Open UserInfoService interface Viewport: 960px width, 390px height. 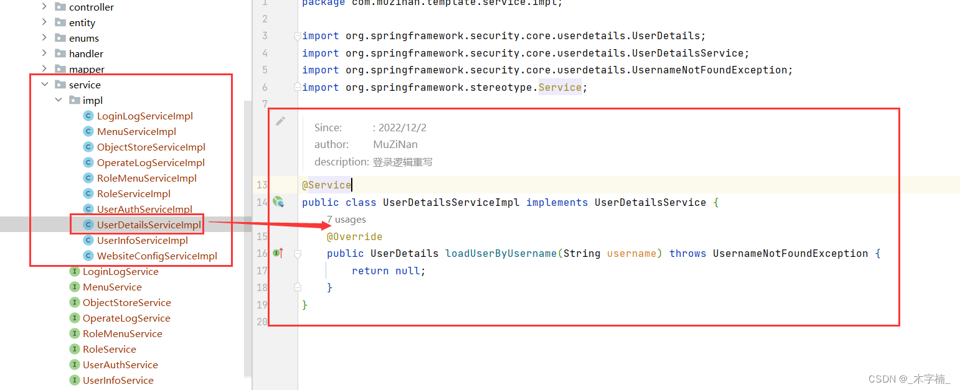tap(118, 380)
